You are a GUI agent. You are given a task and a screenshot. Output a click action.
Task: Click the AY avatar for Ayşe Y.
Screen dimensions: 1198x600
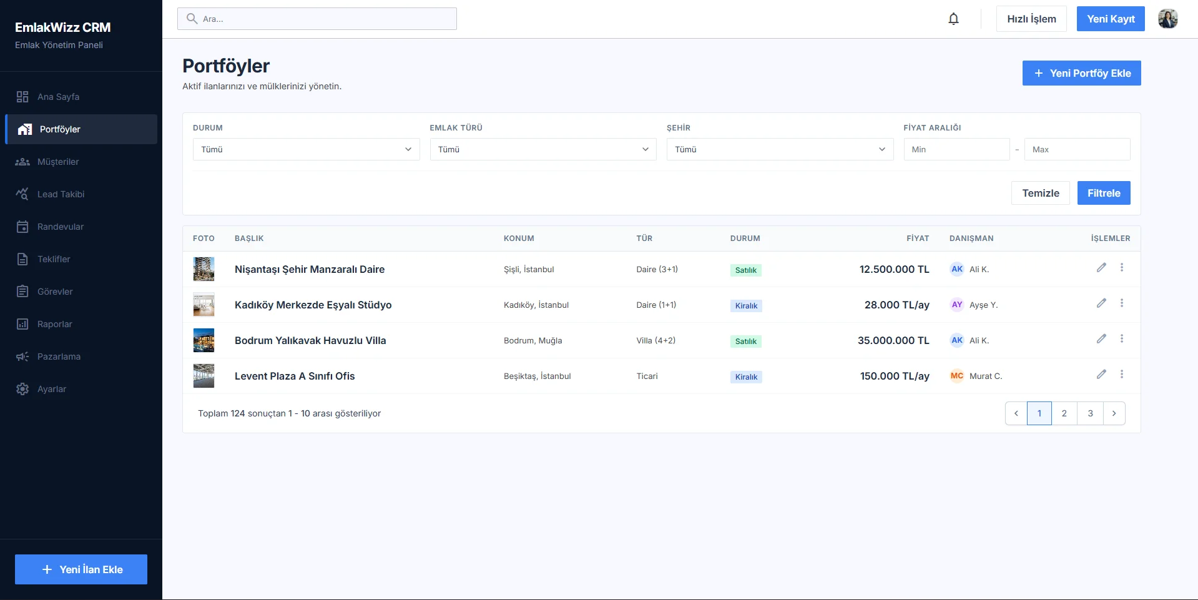coord(957,305)
